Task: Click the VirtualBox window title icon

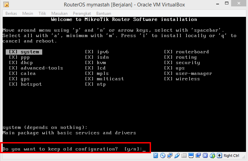Action: 6,5
